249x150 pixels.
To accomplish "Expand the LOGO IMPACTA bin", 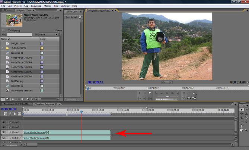I will click(3, 48).
